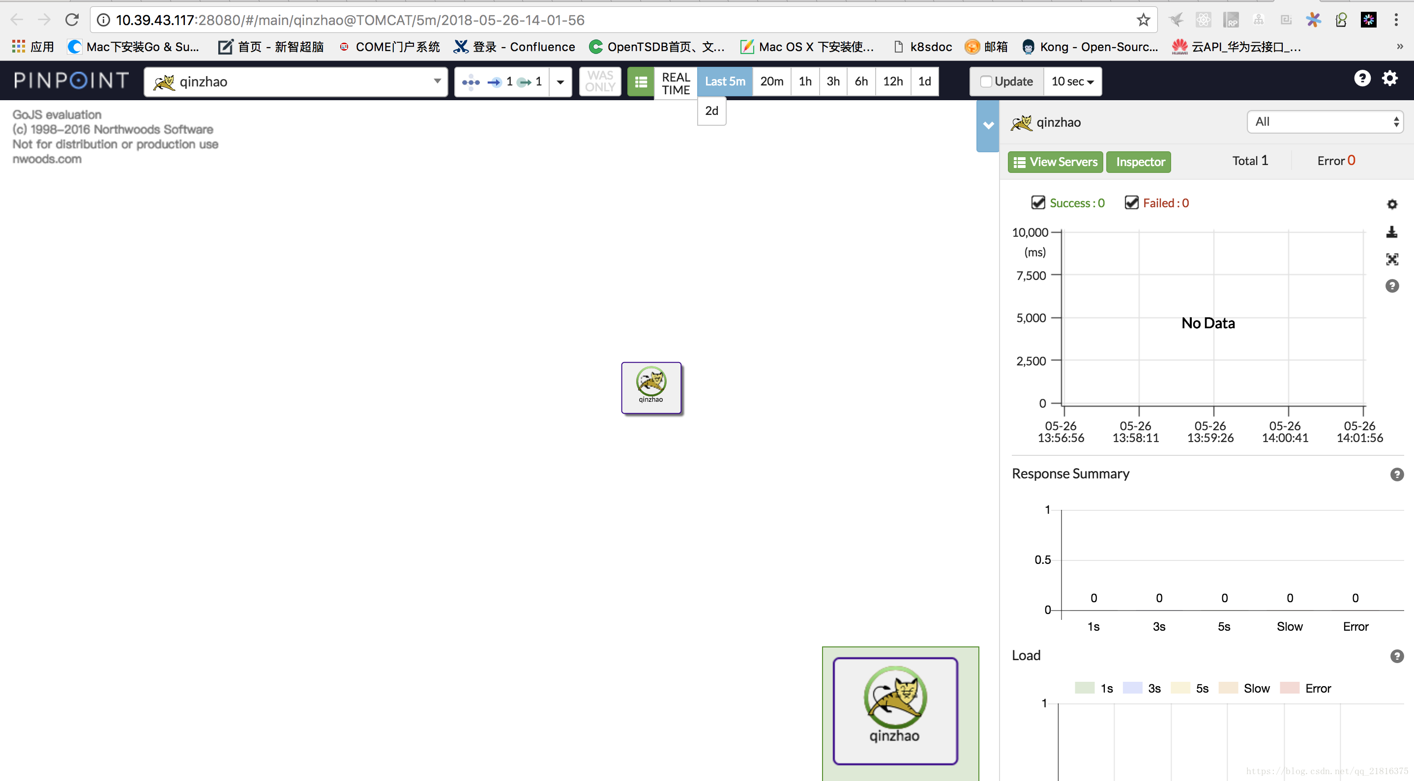Viewport: 1414px width, 781px height.
Task: Click the Response Summary help icon
Action: tap(1394, 474)
